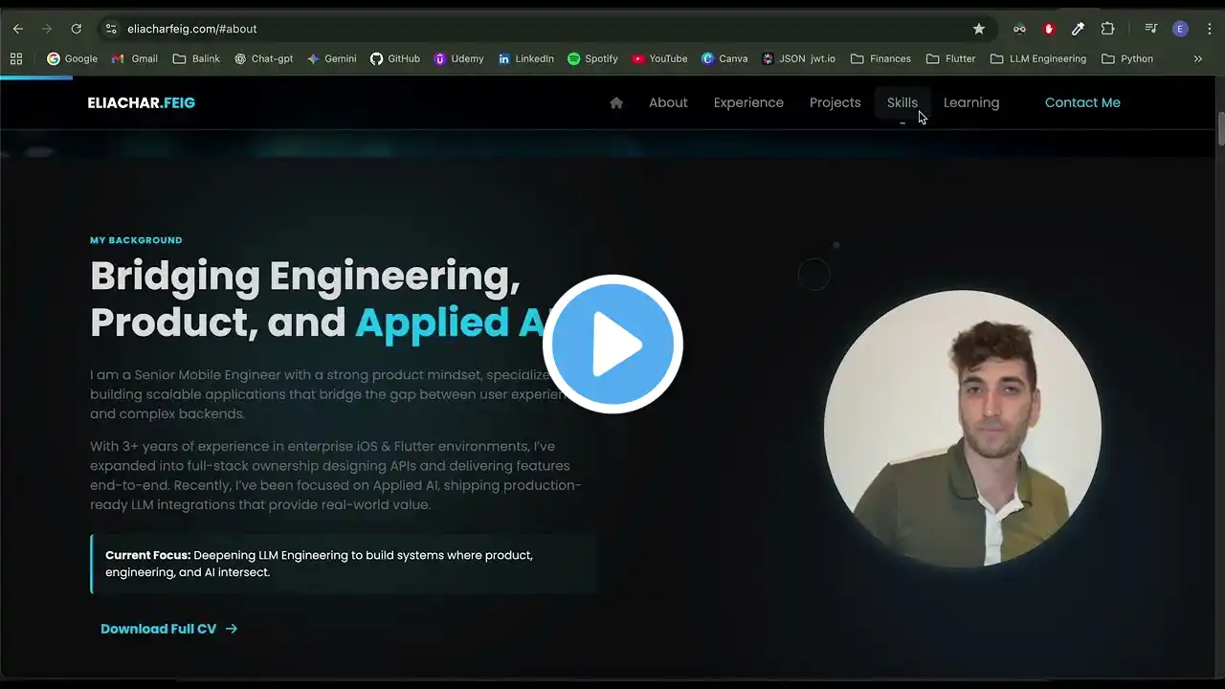Image resolution: width=1225 pixels, height=689 pixels.
Task: Open the YouTube bookmark
Action: (x=659, y=58)
